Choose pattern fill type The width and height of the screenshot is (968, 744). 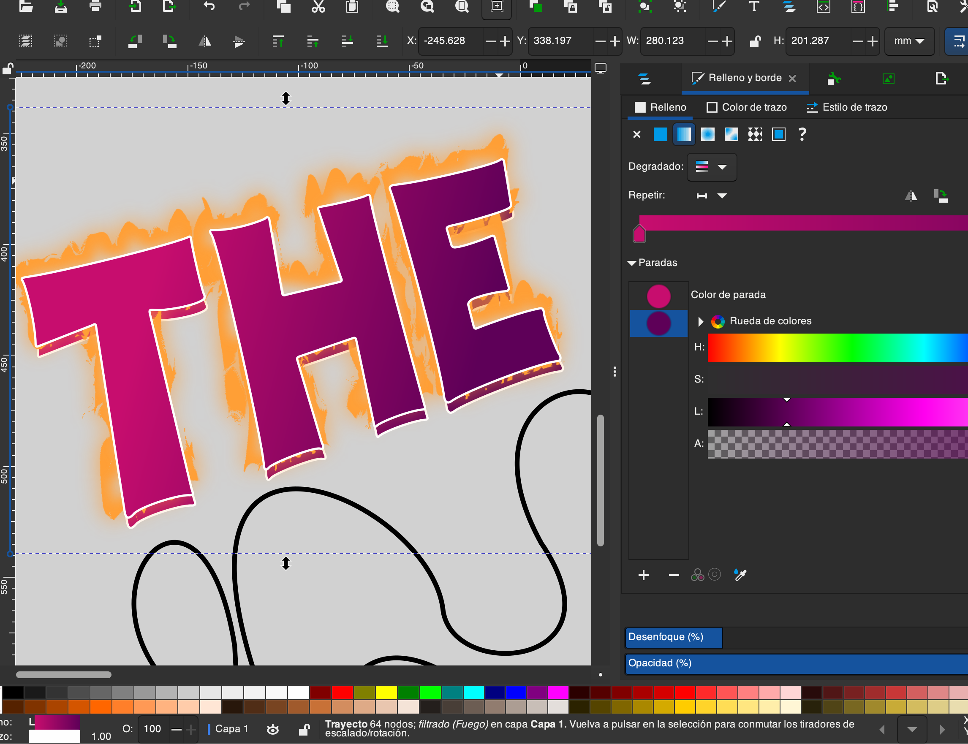point(755,134)
